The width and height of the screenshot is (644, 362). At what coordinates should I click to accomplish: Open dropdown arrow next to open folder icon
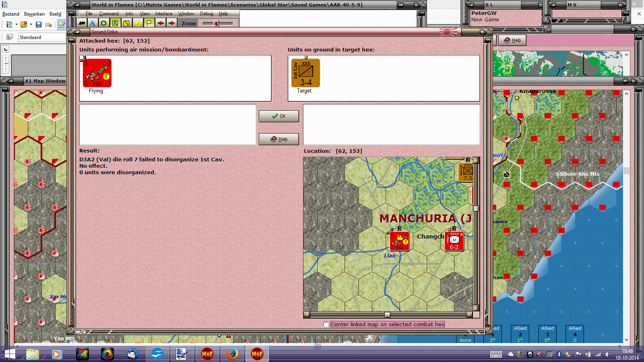31,25
